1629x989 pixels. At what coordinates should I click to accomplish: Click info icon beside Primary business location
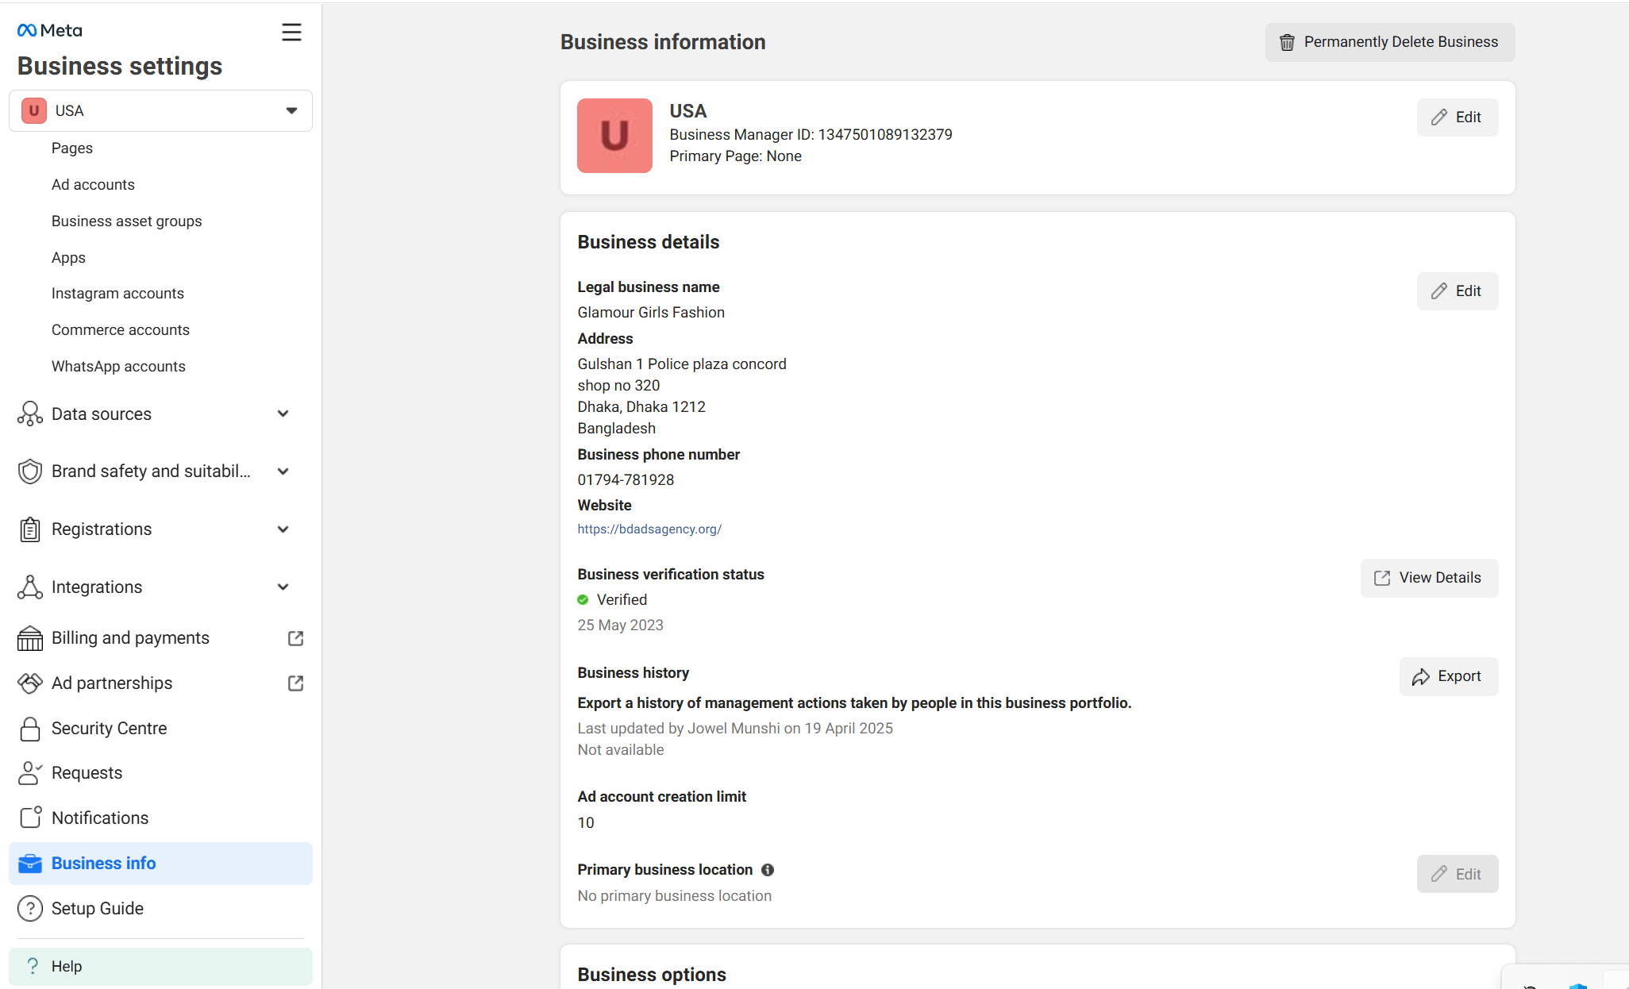[768, 870]
